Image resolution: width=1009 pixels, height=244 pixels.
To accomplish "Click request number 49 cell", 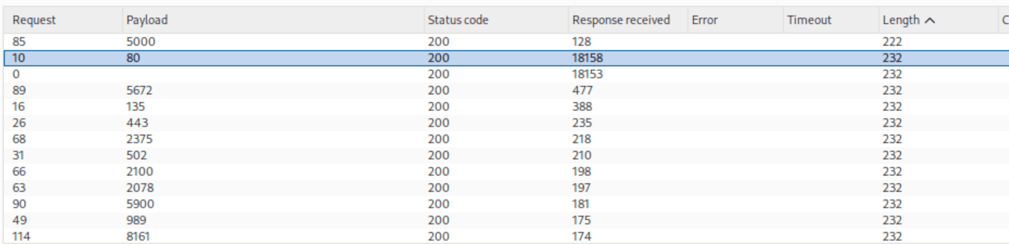I will [x=19, y=220].
